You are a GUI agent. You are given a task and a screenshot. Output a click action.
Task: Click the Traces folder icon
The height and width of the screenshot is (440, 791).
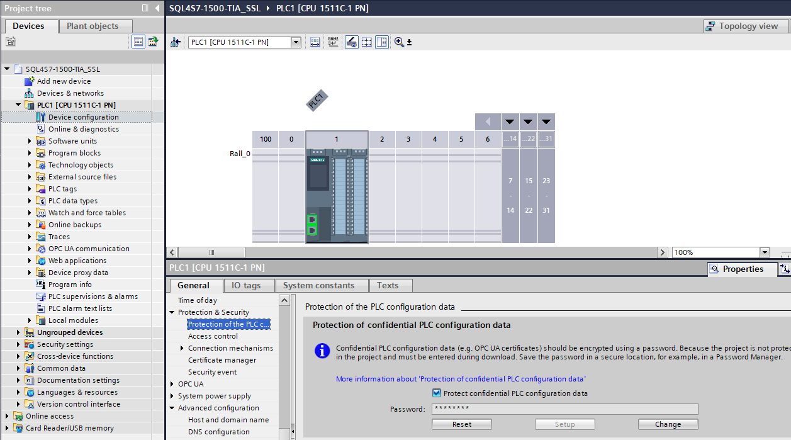tap(41, 237)
